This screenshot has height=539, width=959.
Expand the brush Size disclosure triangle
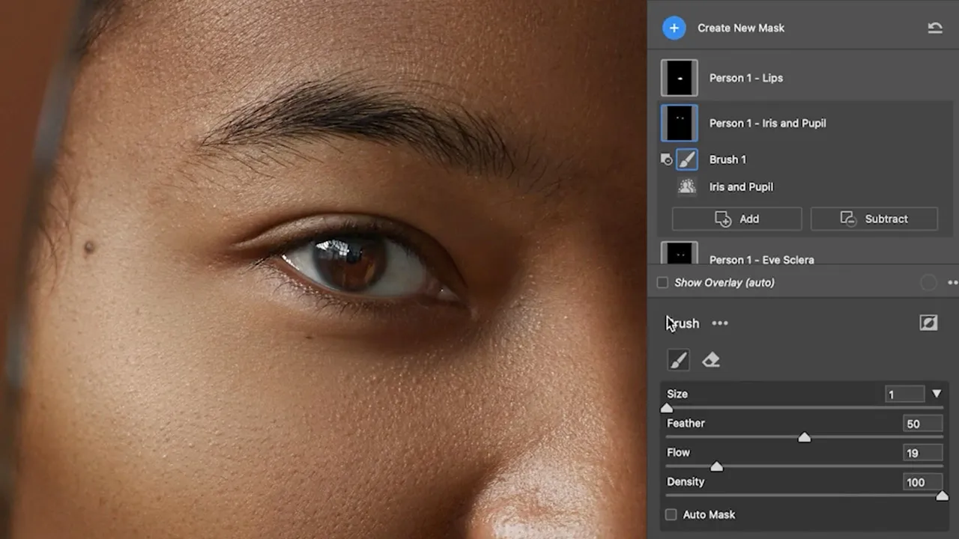click(x=937, y=394)
